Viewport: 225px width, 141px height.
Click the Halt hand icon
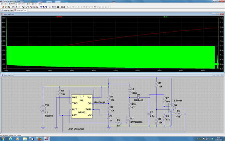tap(19, 7)
